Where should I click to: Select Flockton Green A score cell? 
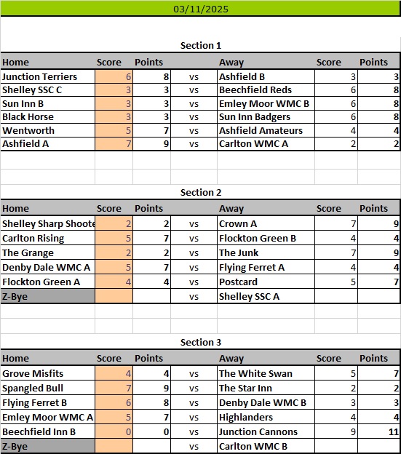[x=114, y=282]
